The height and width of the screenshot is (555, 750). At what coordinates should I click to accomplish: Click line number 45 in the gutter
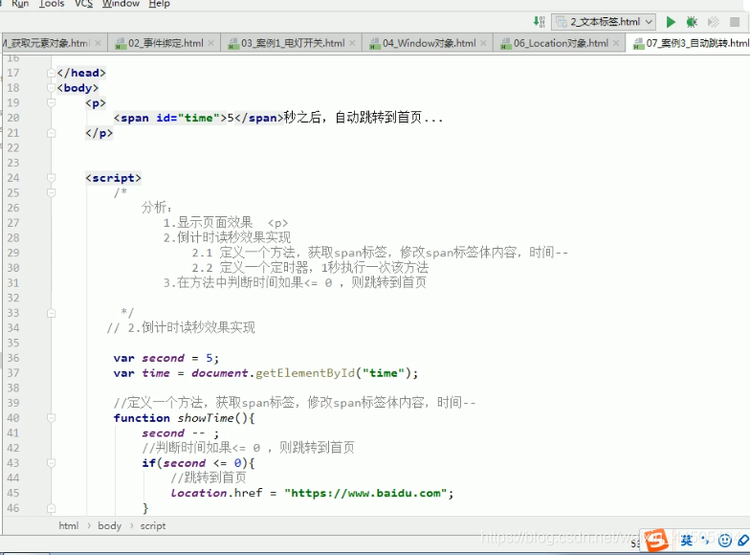click(x=13, y=493)
